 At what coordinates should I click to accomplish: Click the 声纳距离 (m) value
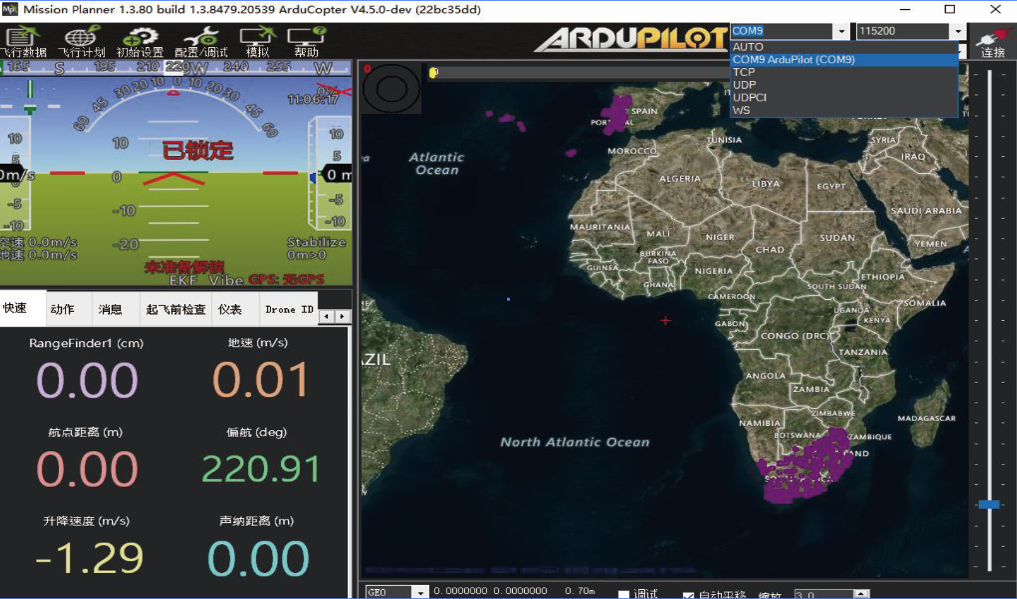point(258,558)
